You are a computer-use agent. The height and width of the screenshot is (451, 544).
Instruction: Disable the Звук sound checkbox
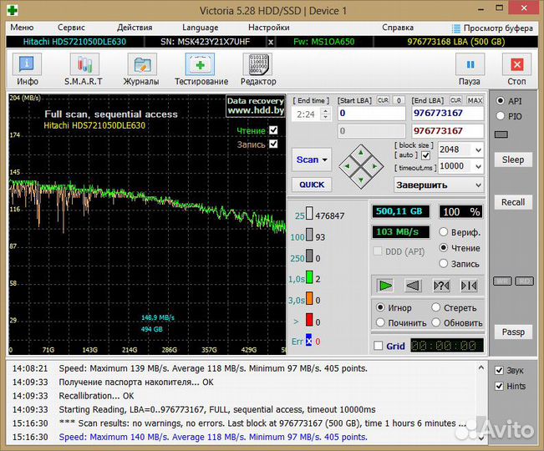[499, 370]
